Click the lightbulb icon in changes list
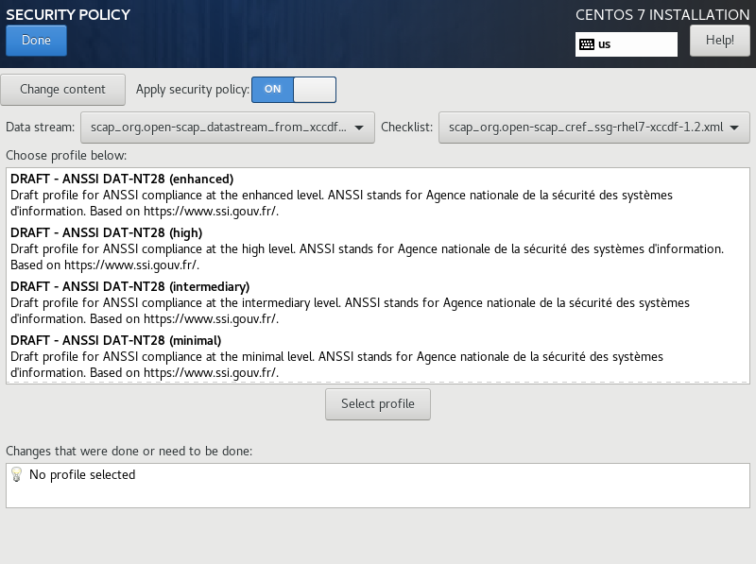Image resolution: width=756 pixels, height=564 pixels. (x=16, y=475)
